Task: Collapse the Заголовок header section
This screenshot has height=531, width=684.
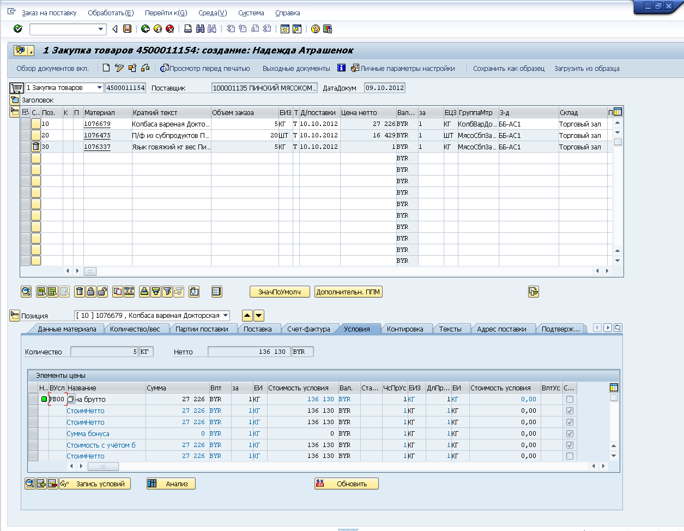Action: (x=15, y=100)
